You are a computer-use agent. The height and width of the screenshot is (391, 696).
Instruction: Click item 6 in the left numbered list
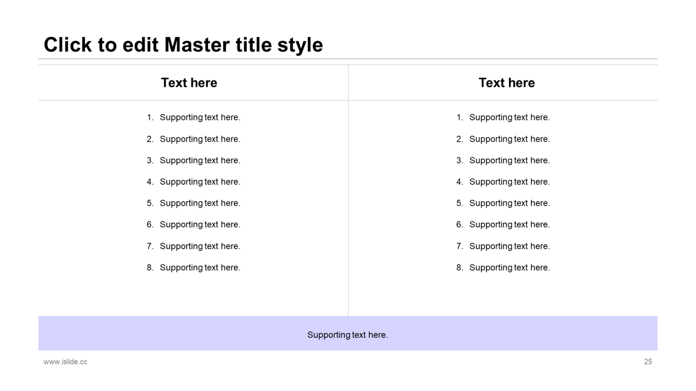[x=200, y=224]
